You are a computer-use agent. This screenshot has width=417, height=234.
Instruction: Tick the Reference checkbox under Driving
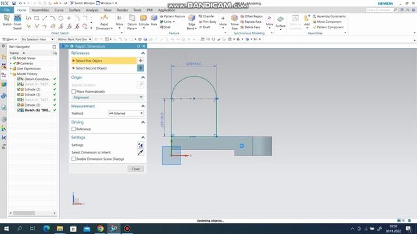[74, 129]
